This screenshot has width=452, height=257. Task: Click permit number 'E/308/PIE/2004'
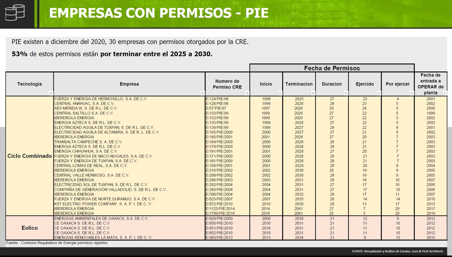tap(219, 194)
